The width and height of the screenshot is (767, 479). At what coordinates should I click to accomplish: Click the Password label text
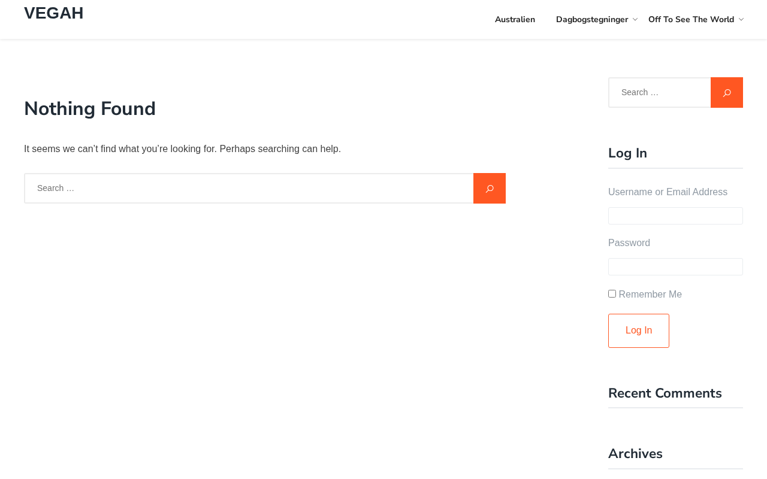(x=629, y=243)
